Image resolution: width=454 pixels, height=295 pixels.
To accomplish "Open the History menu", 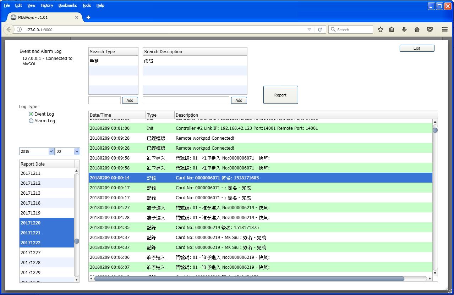I will click(47, 5).
